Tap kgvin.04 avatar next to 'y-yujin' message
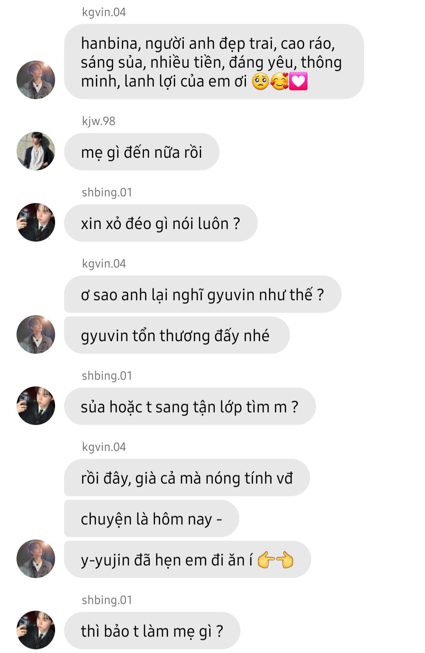This screenshot has width=425, height=653. [x=36, y=559]
